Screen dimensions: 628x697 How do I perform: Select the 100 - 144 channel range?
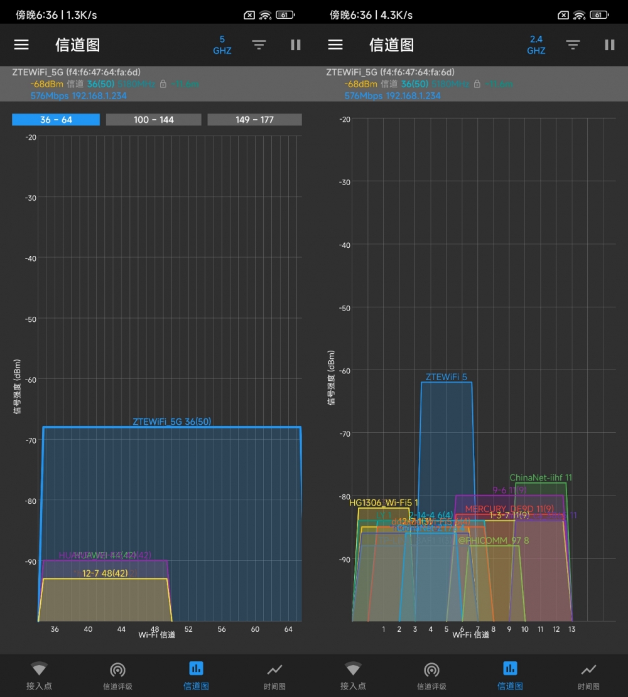click(x=154, y=120)
